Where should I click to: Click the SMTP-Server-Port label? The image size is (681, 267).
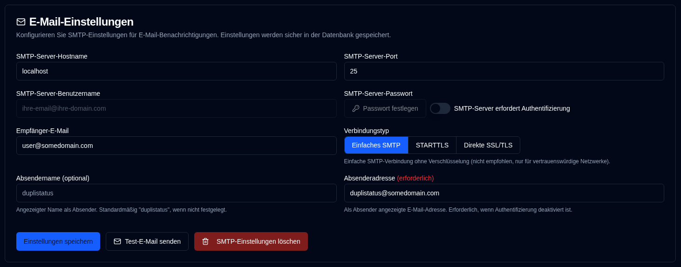[x=371, y=56]
